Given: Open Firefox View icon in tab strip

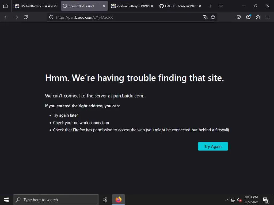Looking at the screenshot, I should coord(5,6).
